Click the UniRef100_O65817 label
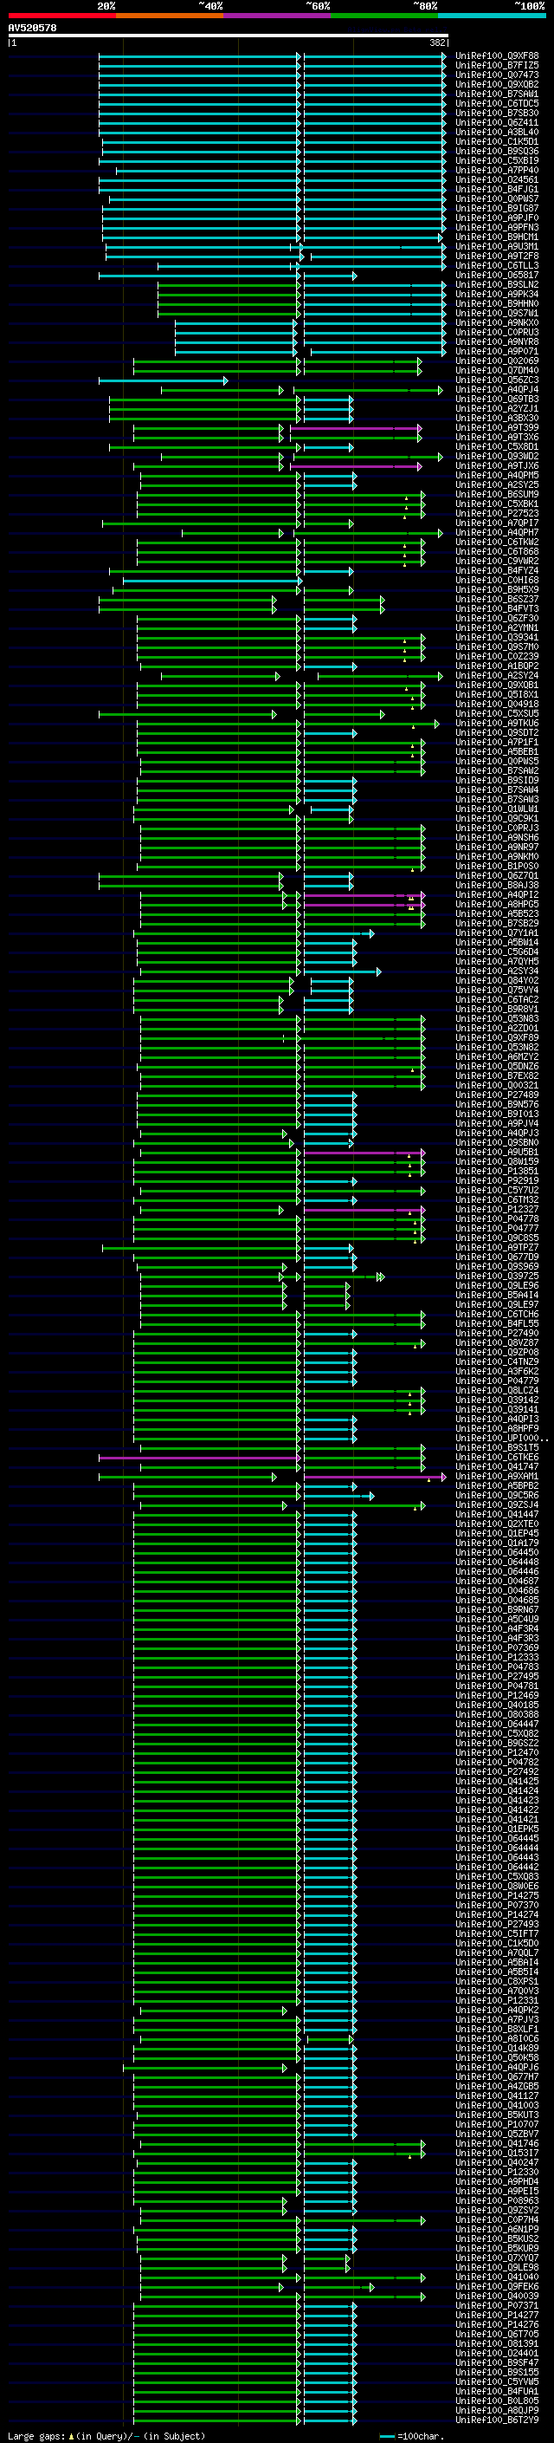The height and width of the screenshot is (2443, 554). point(497,275)
